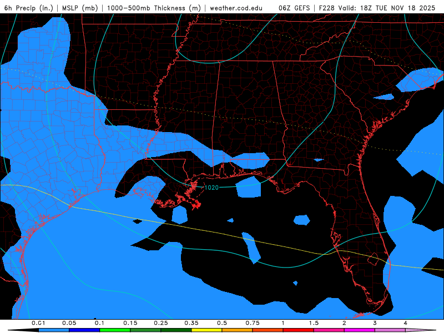Click the legend value 4
Screen dimensions: 444x333
point(405,323)
